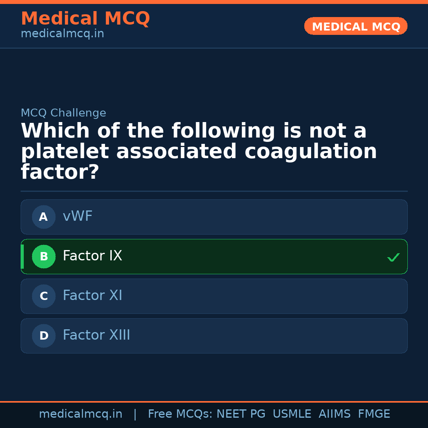Select answer option C Factor XI
The image size is (428, 428).
214,296
